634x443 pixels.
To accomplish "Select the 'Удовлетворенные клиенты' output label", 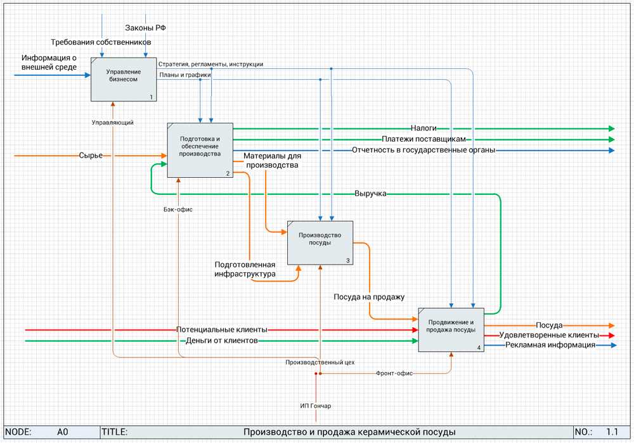I will 549,335.
